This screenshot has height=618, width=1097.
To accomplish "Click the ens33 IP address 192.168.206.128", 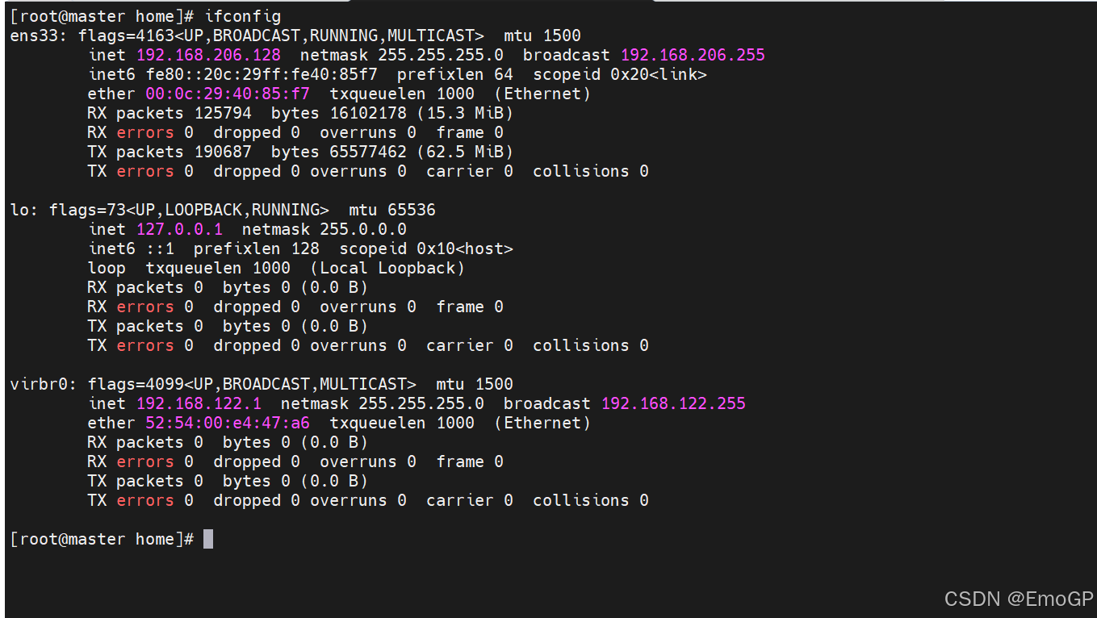I will (x=208, y=55).
